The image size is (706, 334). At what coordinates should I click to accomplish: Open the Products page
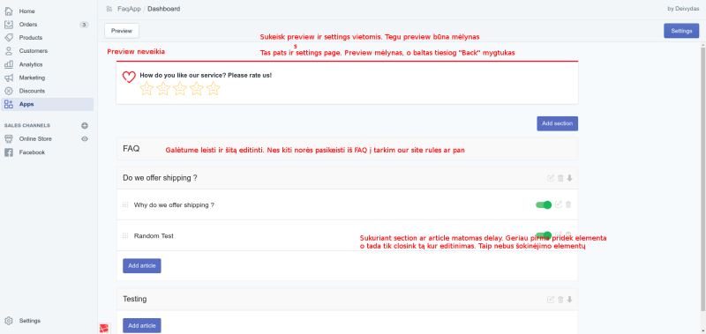tap(31, 37)
